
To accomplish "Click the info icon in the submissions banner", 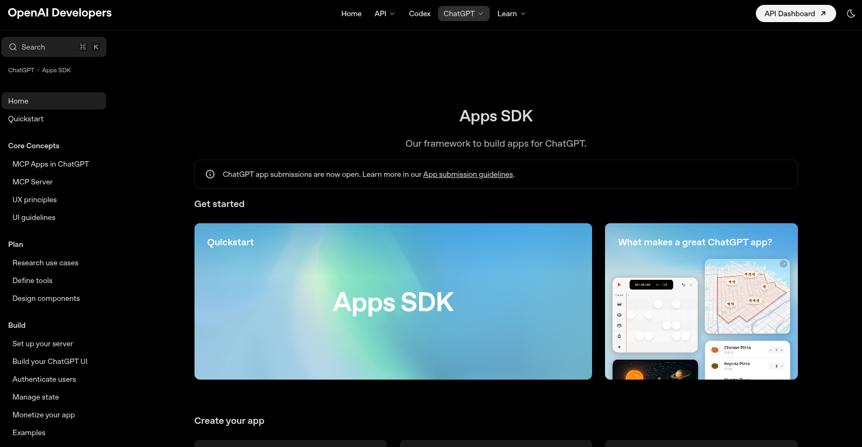I will pos(210,174).
